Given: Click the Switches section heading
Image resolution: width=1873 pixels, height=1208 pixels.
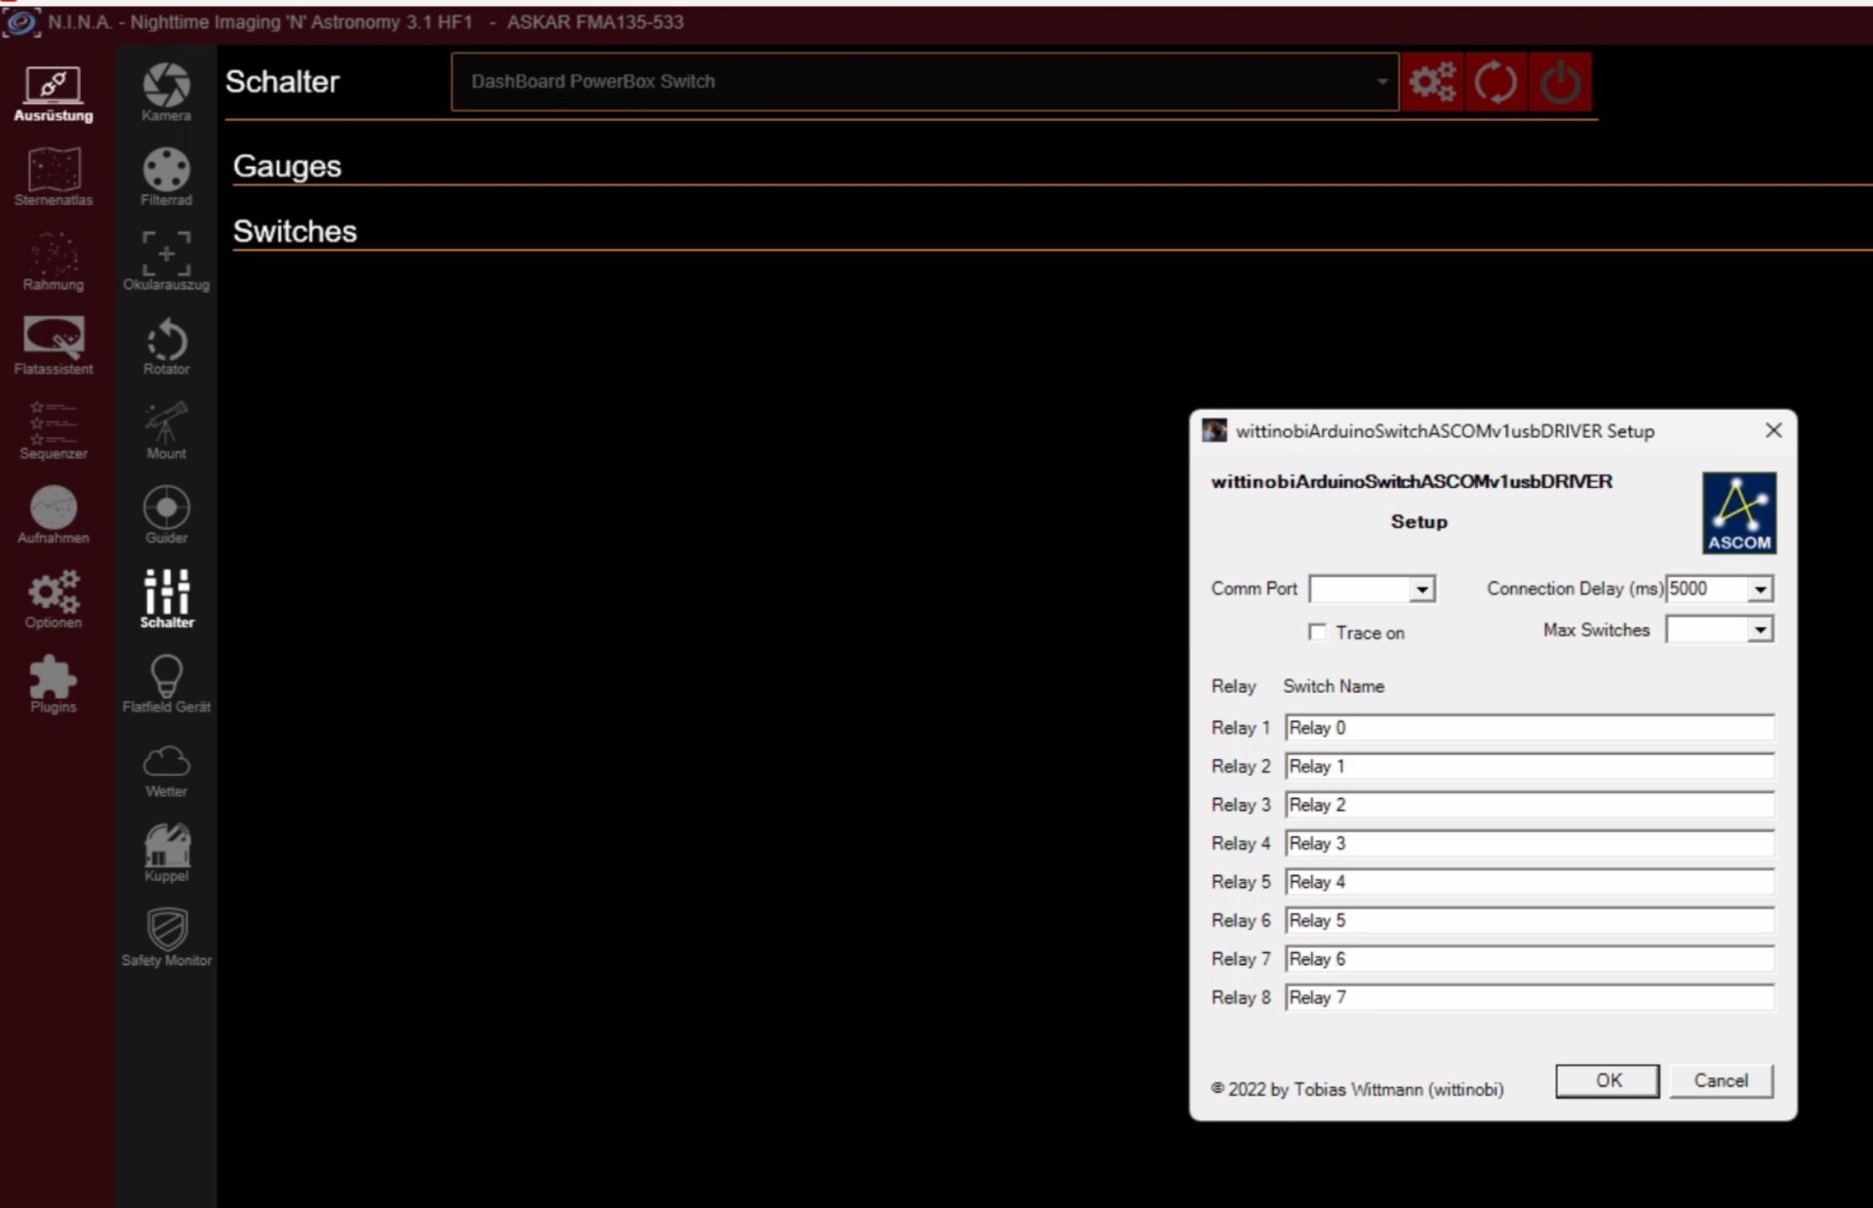Looking at the screenshot, I should 295,231.
